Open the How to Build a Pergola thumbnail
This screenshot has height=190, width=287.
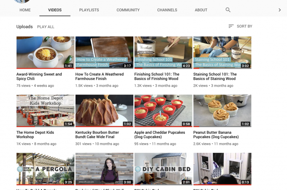45,169
